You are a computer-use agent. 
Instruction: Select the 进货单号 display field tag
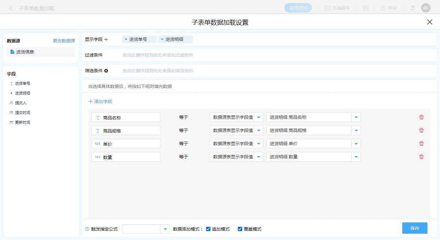[x=139, y=39]
